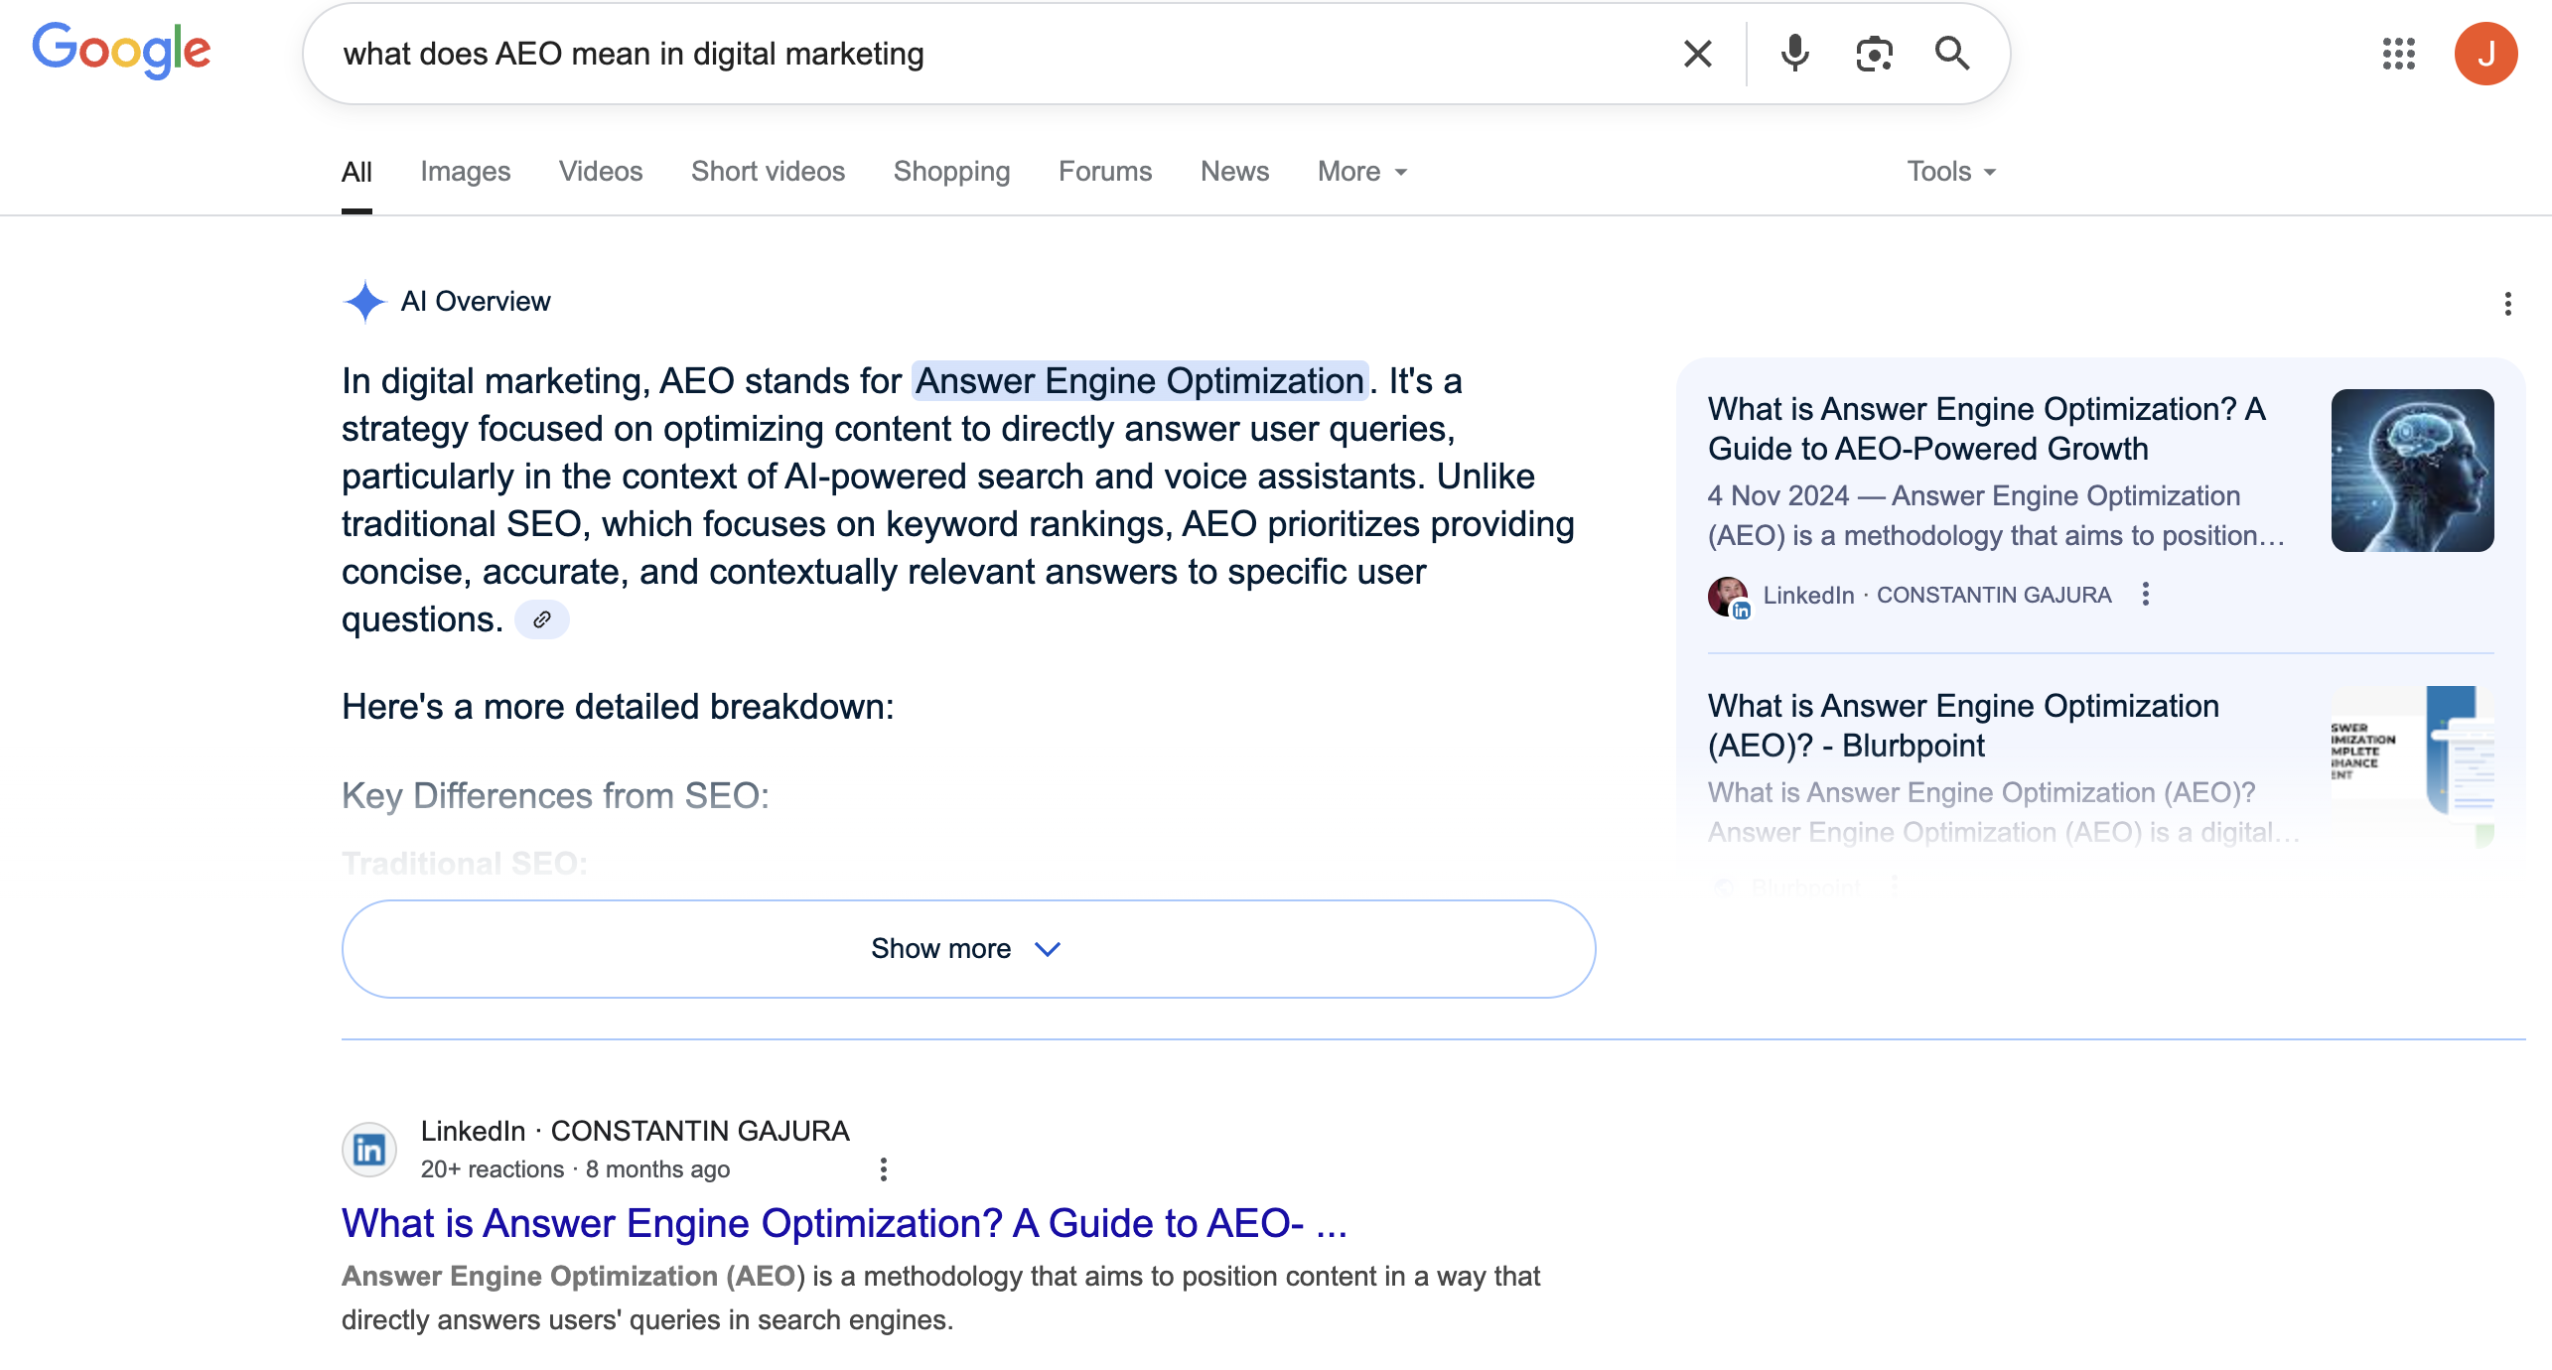Click the Blurbpoint card thumbnail
Viewport: 2552px width, 1370px height.
(2412, 764)
